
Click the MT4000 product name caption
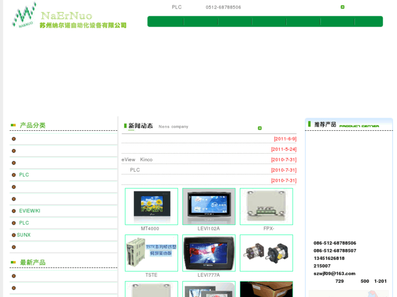click(x=150, y=229)
